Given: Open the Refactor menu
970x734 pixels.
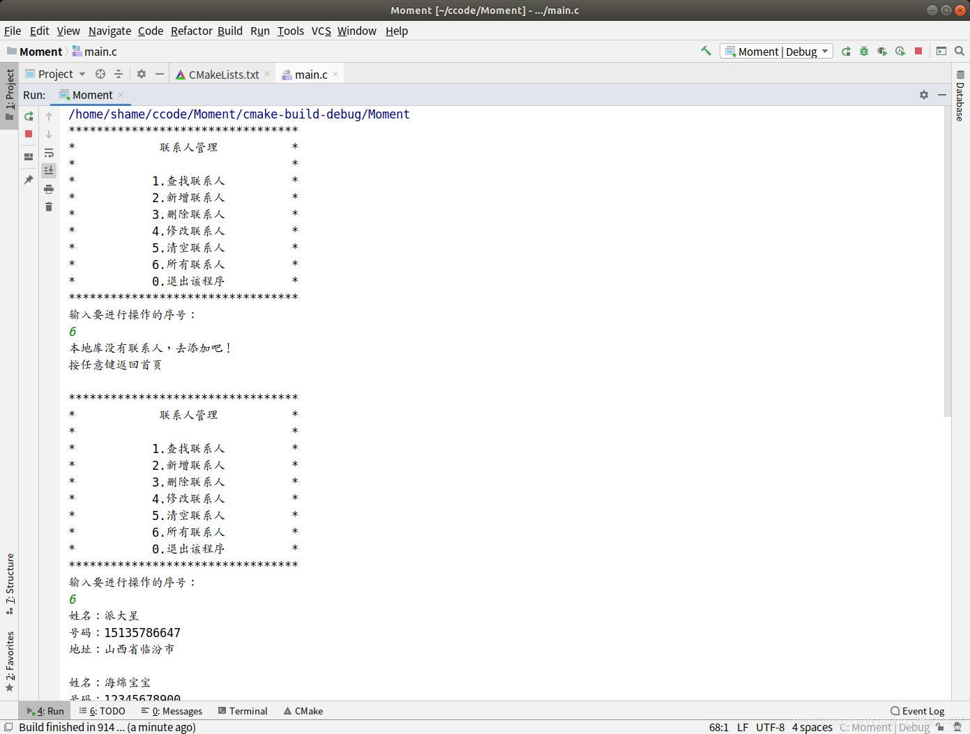Looking at the screenshot, I should coord(191,31).
